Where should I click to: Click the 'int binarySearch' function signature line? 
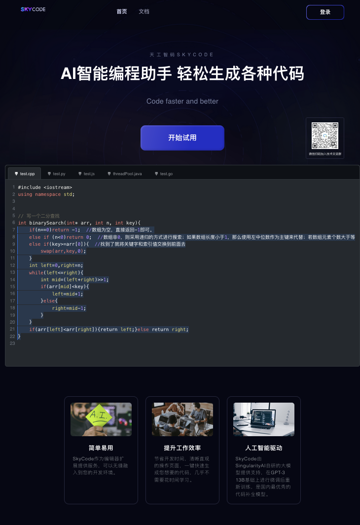(79, 223)
